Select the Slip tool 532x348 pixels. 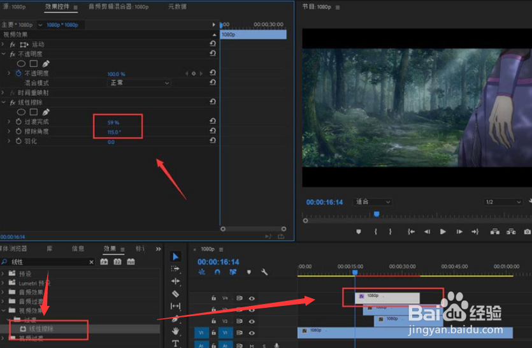pos(175,306)
